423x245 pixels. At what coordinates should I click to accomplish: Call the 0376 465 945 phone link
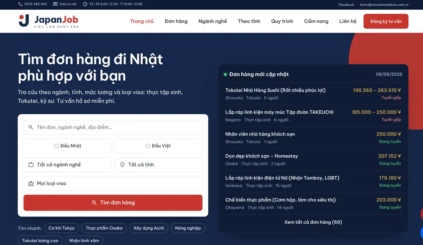[x=33, y=4]
